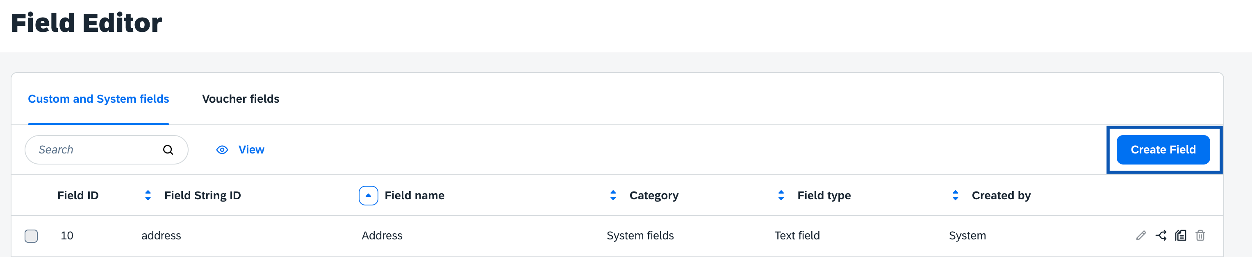1252x257 pixels.
Task: Sort the Category column using its arrows
Action: [x=613, y=196]
